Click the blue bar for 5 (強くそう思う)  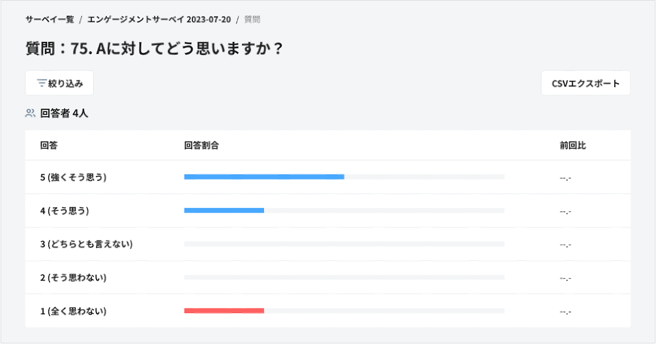click(263, 176)
